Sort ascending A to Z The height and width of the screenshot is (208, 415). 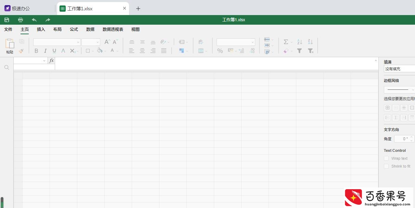tap(300, 42)
